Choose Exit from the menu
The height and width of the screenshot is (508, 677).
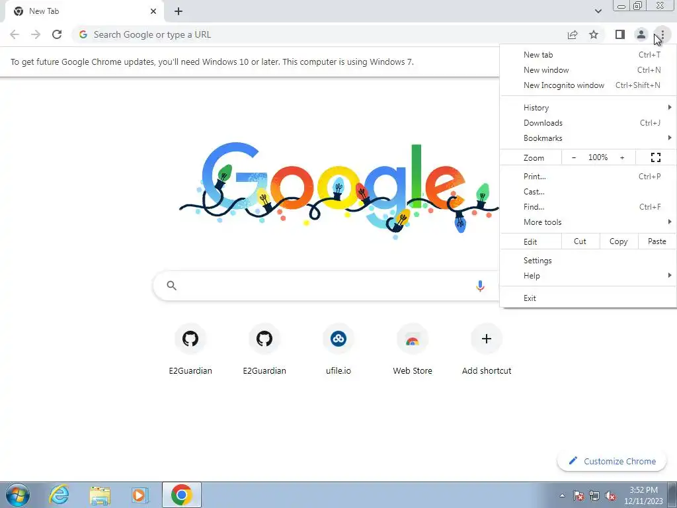(588, 298)
